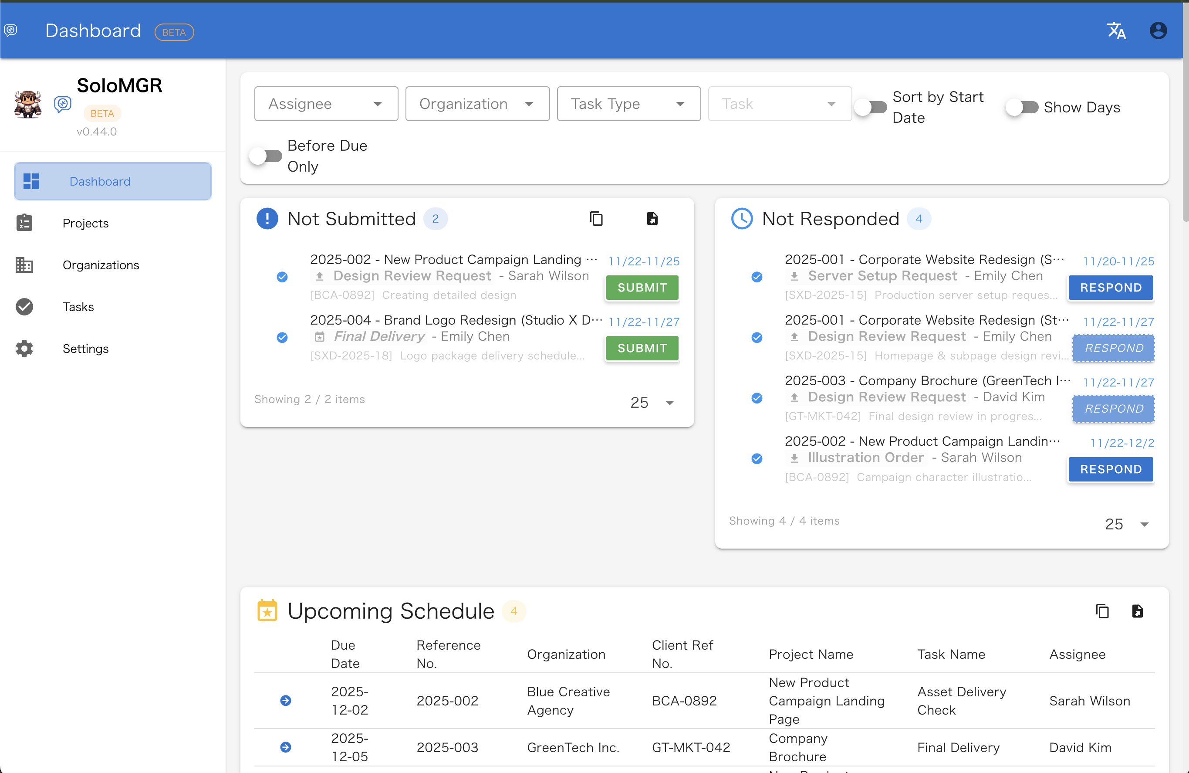Open the user account icon in the header

coord(1158,31)
